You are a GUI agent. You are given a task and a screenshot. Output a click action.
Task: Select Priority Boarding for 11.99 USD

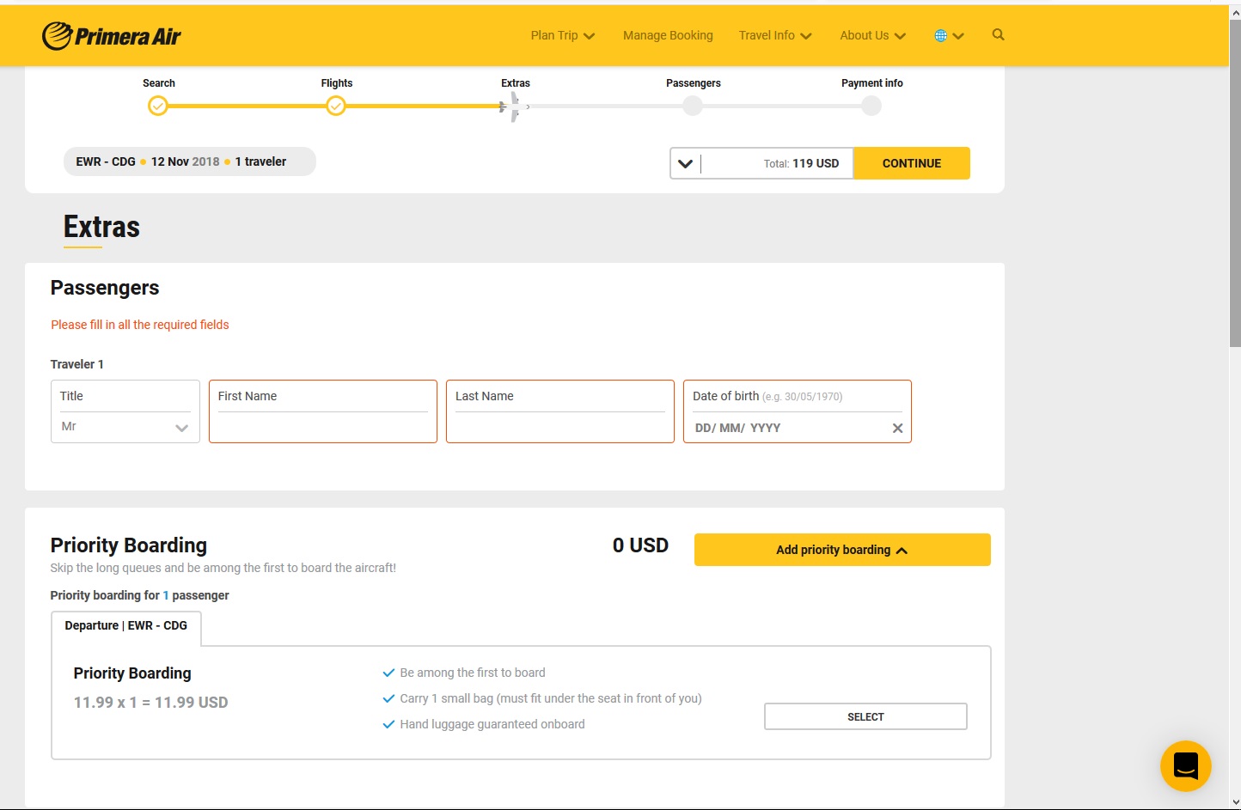click(x=865, y=716)
